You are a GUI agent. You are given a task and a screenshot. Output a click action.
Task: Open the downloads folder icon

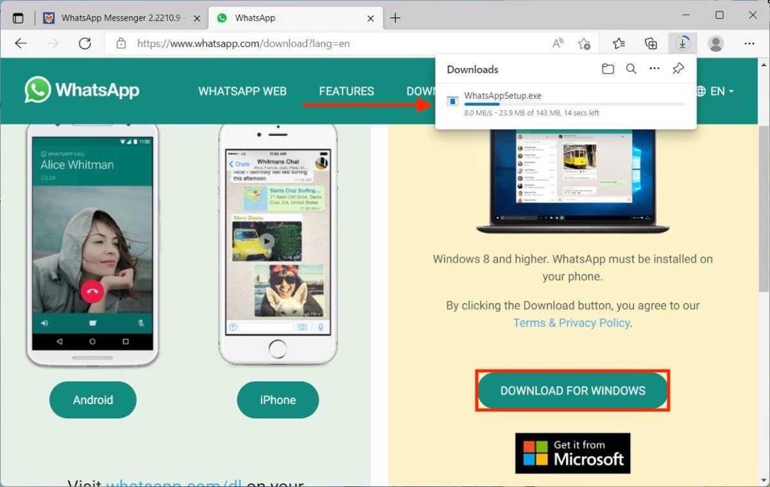pyautogui.click(x=608, y=69)
